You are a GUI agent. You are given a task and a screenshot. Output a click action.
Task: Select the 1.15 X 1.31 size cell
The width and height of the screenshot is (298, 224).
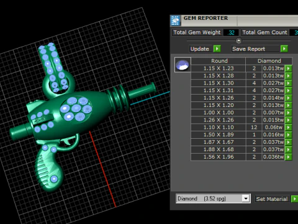[x=219, y=90]
